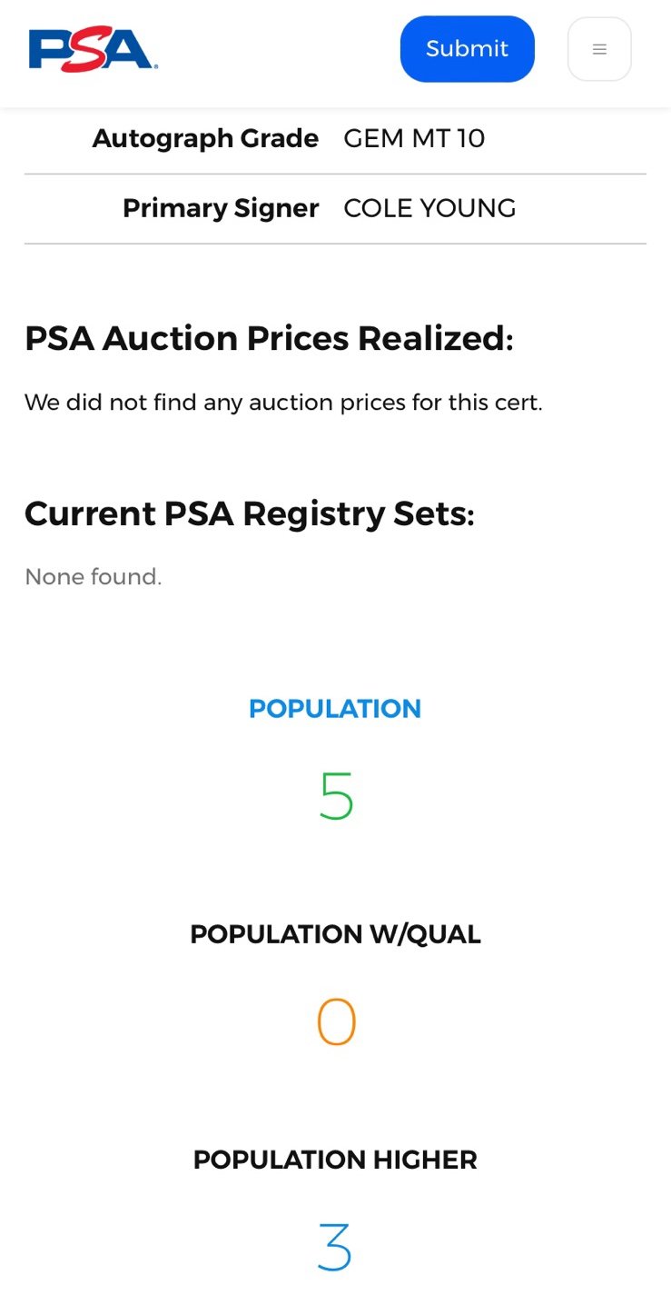Click divider line under Autograph Grade row
671x1295 pixels.
(x=335, y=174)
